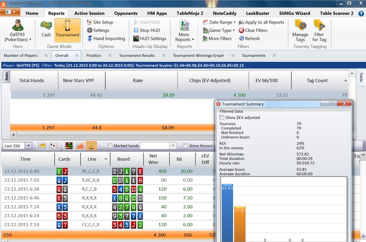366x242 pixels.
Task: Open Manage Tags
Action: [x=300, y=31]
